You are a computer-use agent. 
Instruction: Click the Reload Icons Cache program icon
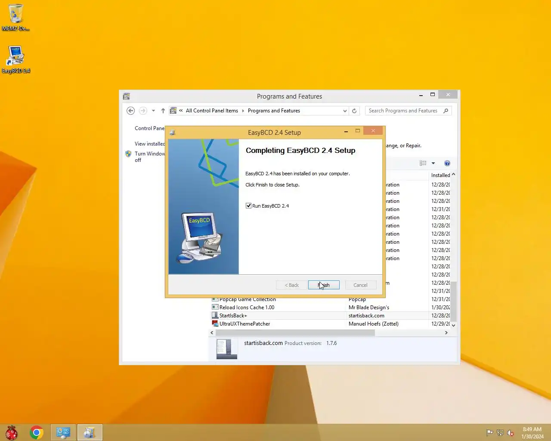point(215,307)
